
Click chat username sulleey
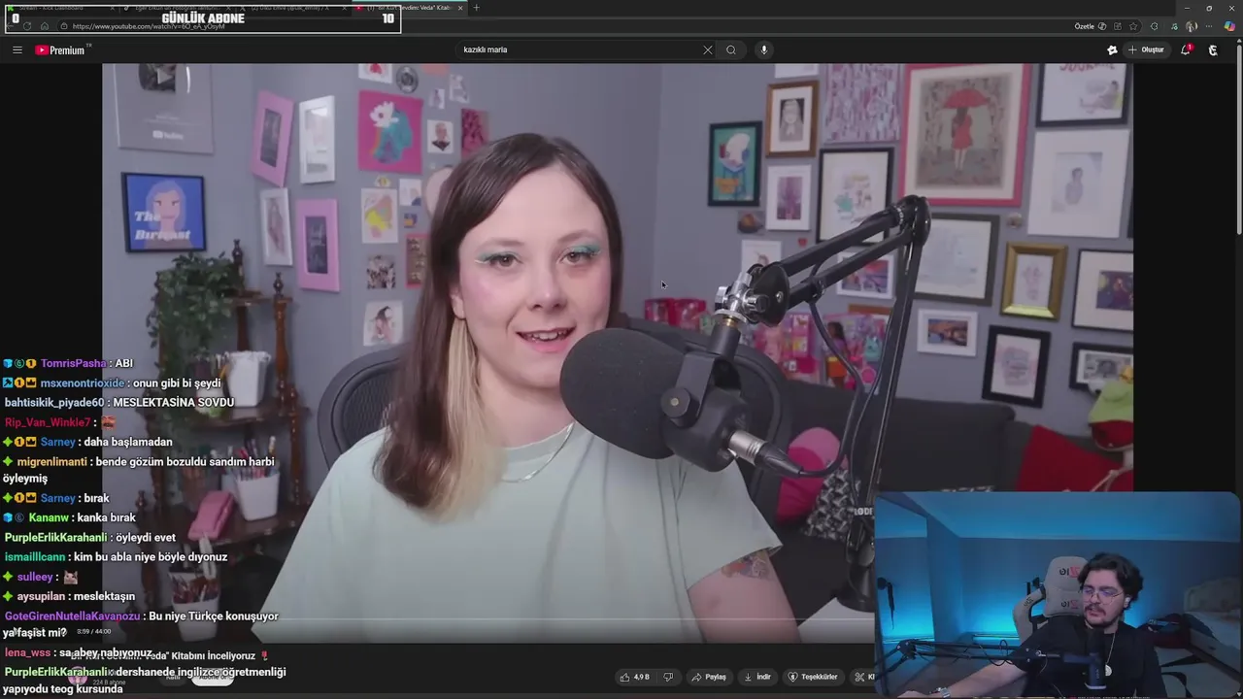tap(35, 577)
